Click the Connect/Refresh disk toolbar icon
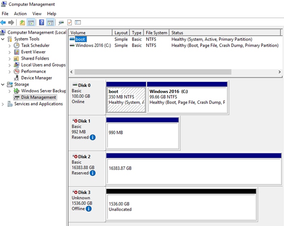This screenshot has width=284, height=226. pyautogui.click(x=61, y=22)
